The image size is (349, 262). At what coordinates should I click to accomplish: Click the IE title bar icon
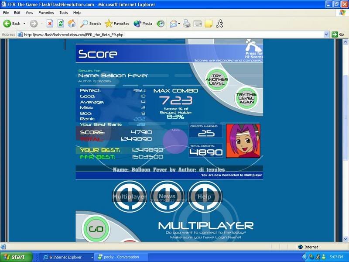click(3, 4)
